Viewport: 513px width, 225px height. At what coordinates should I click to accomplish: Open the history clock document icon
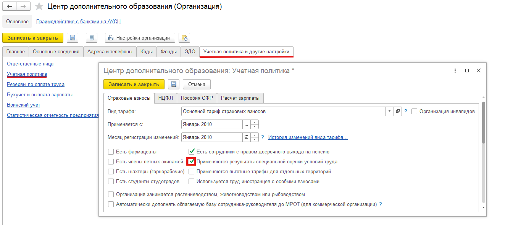click(x=184, y=38)
